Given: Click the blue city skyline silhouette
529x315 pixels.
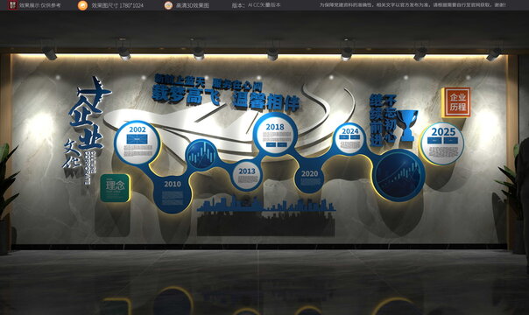Looking at the screenshot, I should 266,205.
